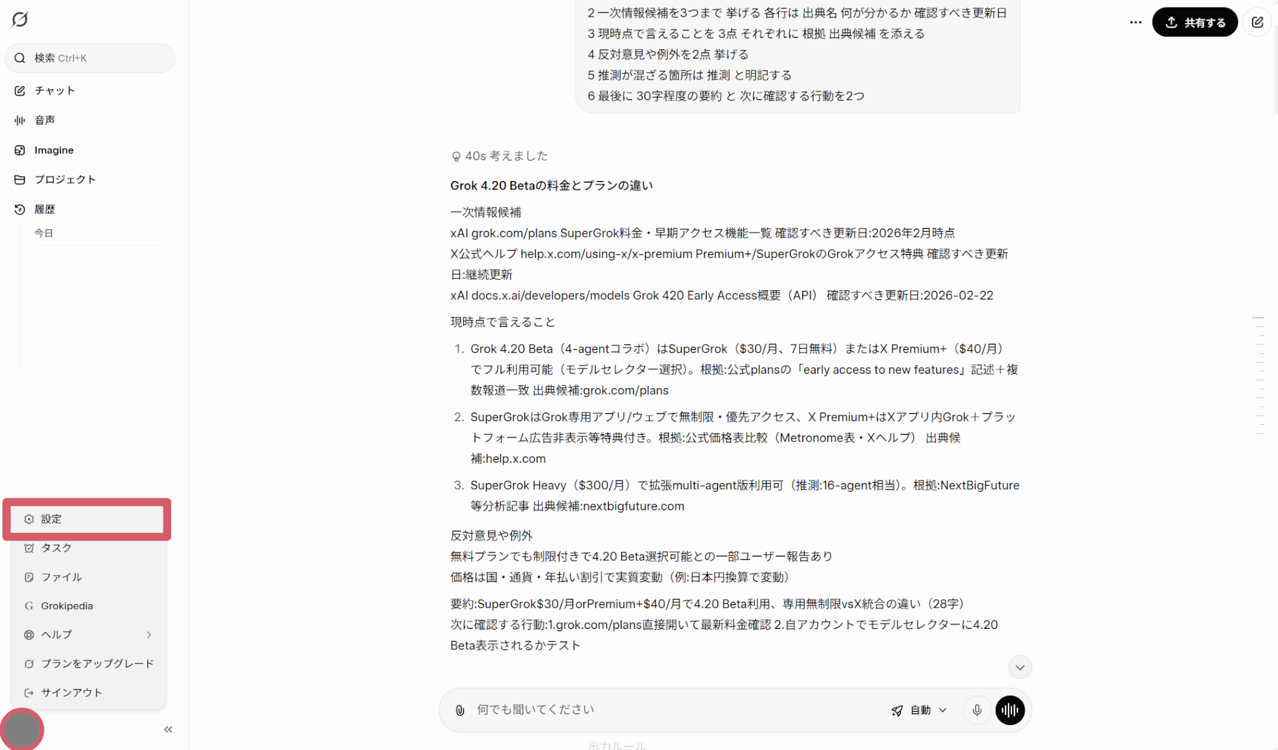Image resolution: width=1278 pixels, height=750 pixels.
Task: Click the scroll-to-bottom arrow button
Action: coord(1020,668)
